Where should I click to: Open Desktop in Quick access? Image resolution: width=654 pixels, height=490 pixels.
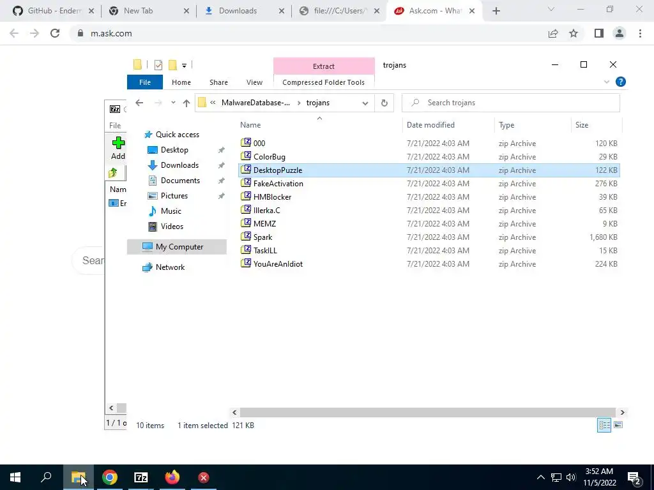[x=174, y=149]
